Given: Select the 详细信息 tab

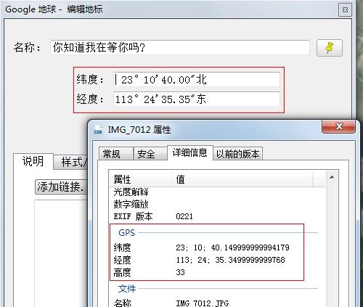Looking at the screenshot, I should (x=190, y=152).
